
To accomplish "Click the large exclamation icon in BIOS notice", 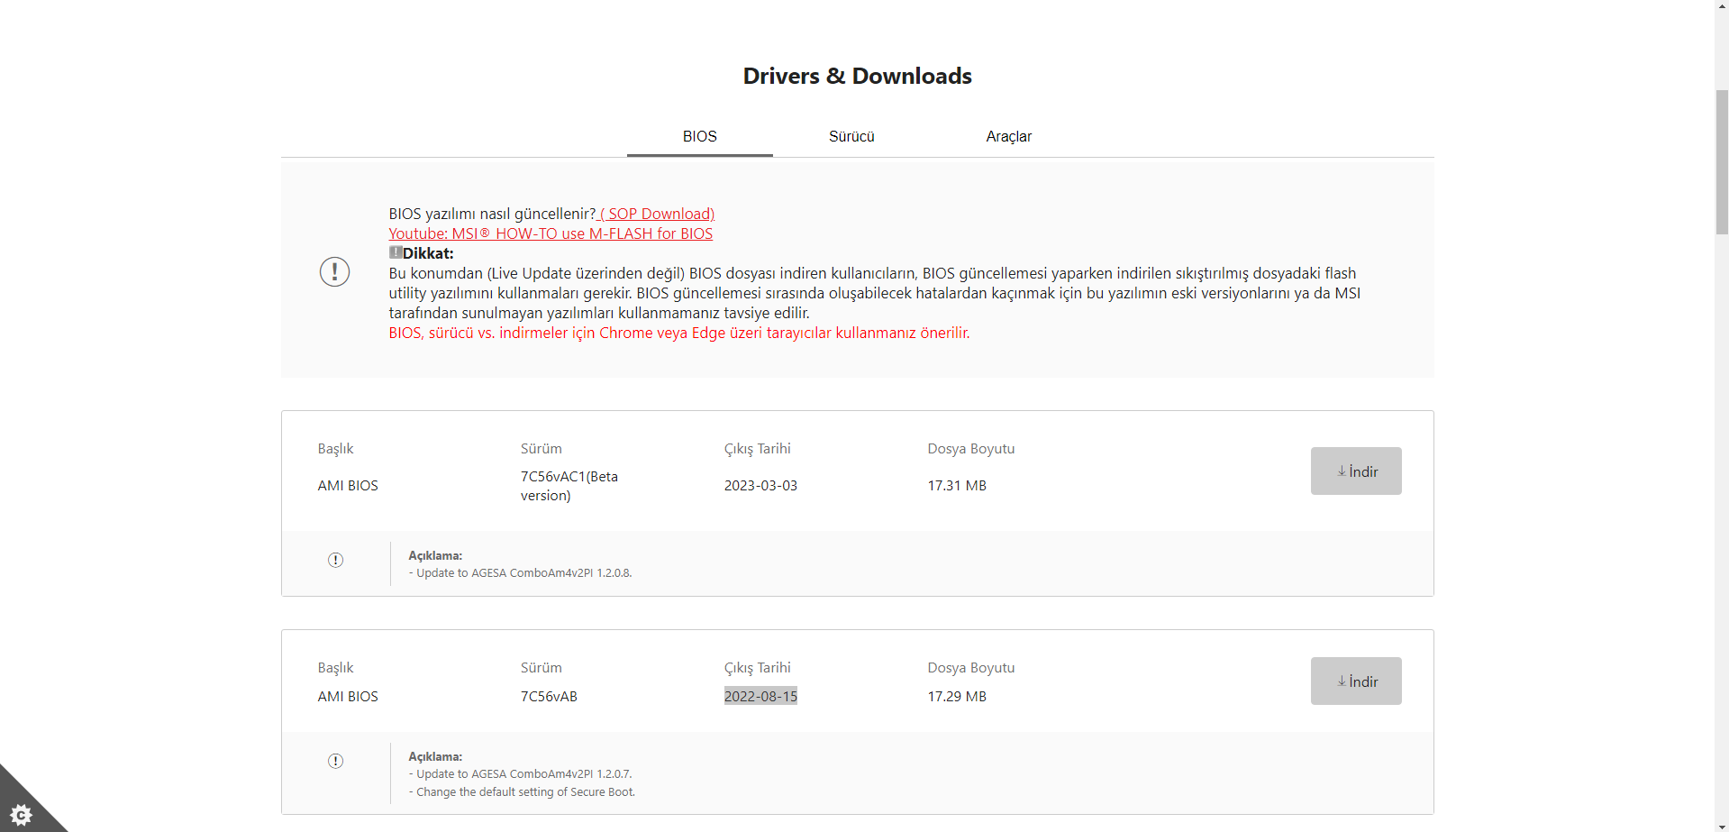I will pyautogui.click(x=334, y=271).
